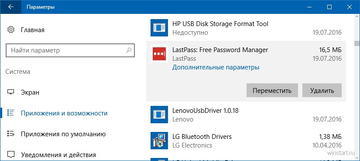
Task: Click the Переместить button for LastPass
Action: [x=272, y=90]
